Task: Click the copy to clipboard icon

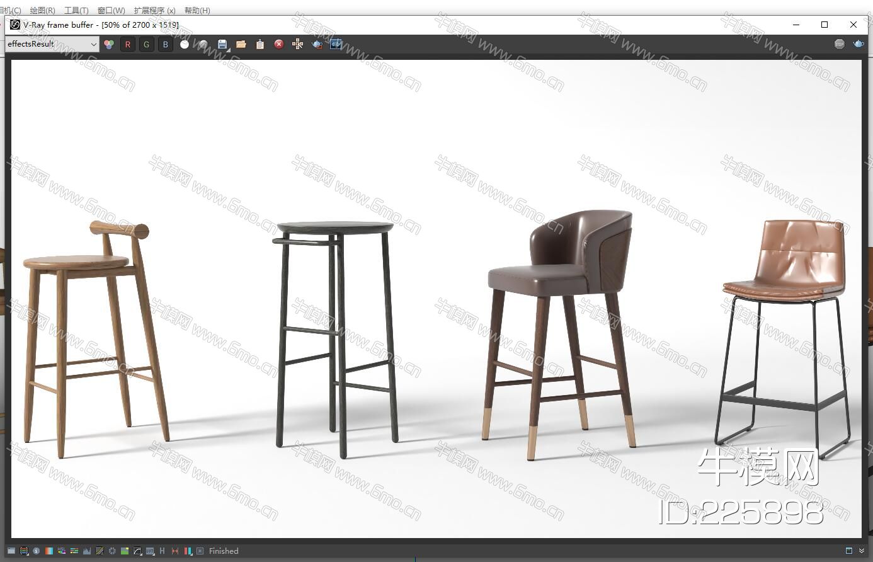Action: coord(260,44)
